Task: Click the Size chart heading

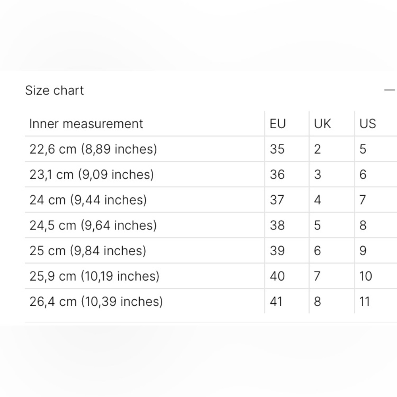Action: pos(54,91)
